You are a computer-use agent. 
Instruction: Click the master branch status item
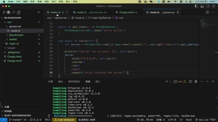[16, 120]
